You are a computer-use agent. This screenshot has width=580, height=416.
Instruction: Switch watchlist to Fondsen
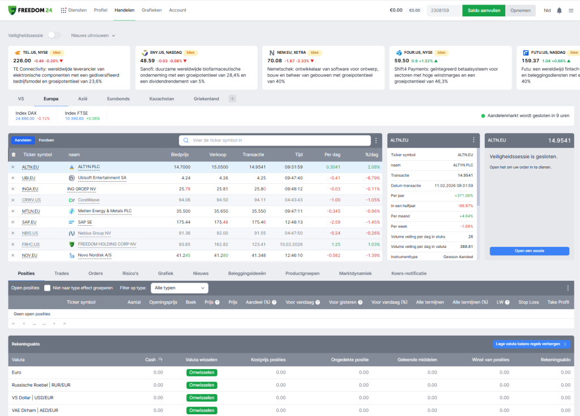click(46, 140)
